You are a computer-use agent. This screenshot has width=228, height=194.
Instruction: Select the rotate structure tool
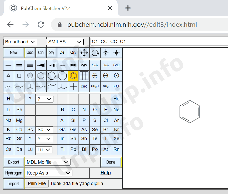(95, 52)
